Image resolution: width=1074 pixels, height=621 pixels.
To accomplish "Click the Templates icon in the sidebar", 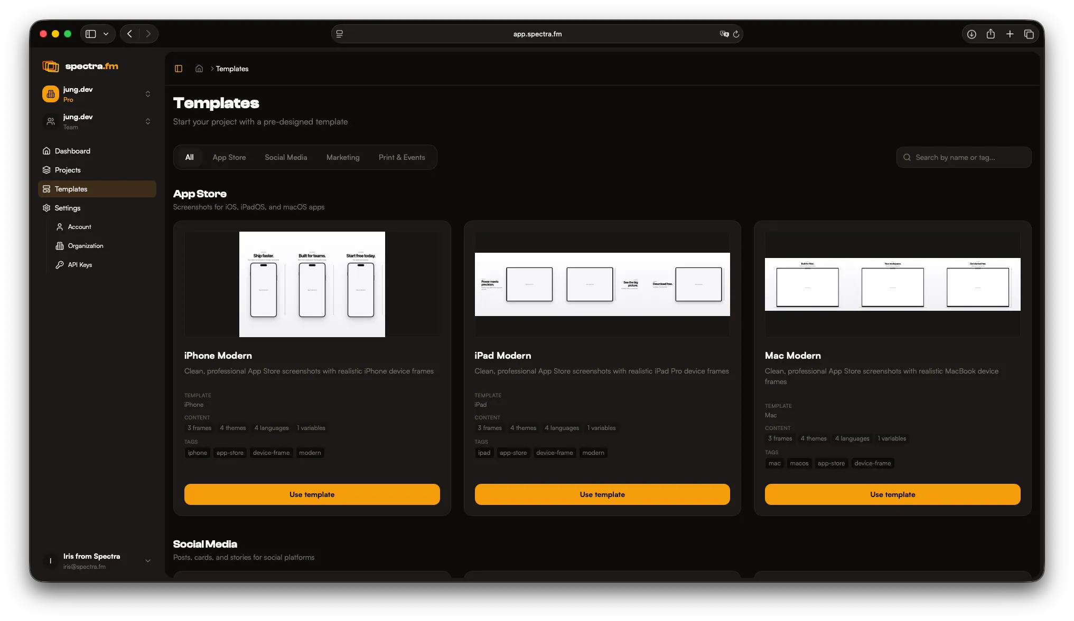I will (46, 189).
